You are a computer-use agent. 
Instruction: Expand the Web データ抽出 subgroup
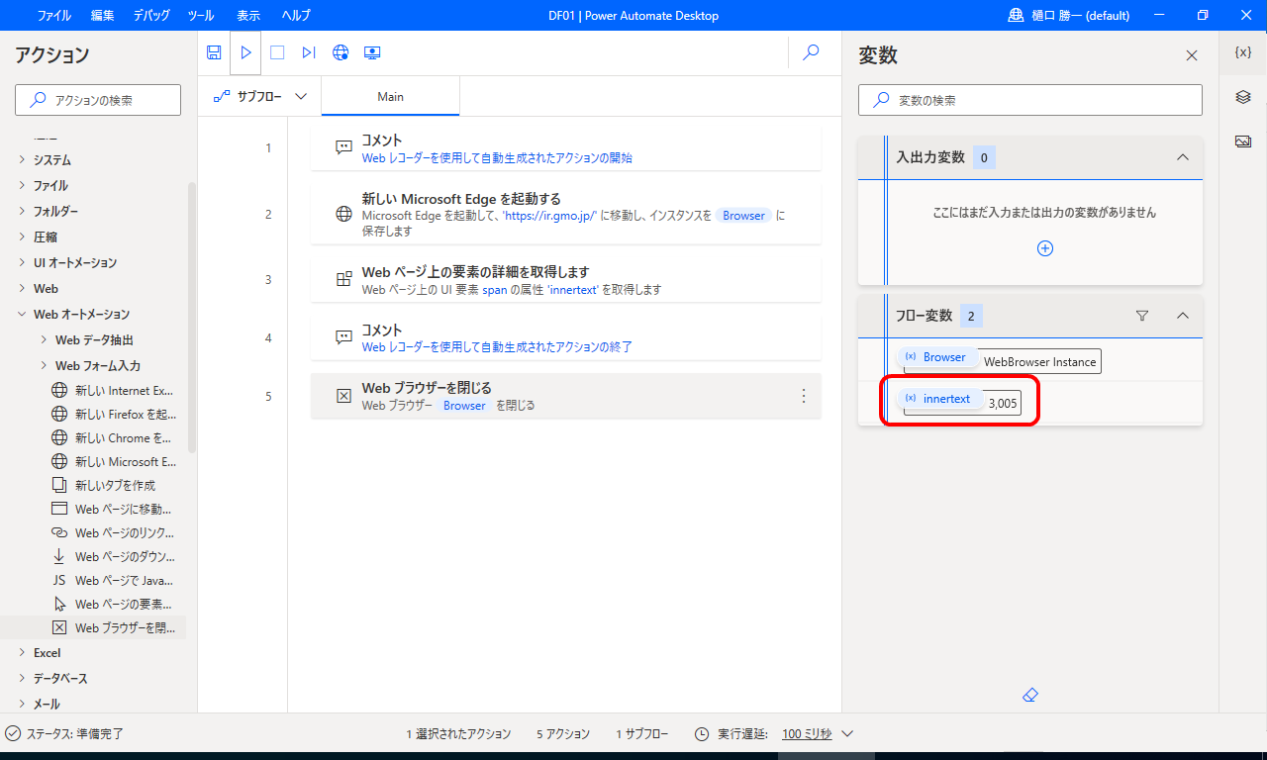pyautogui.click(x=45, y=340)
